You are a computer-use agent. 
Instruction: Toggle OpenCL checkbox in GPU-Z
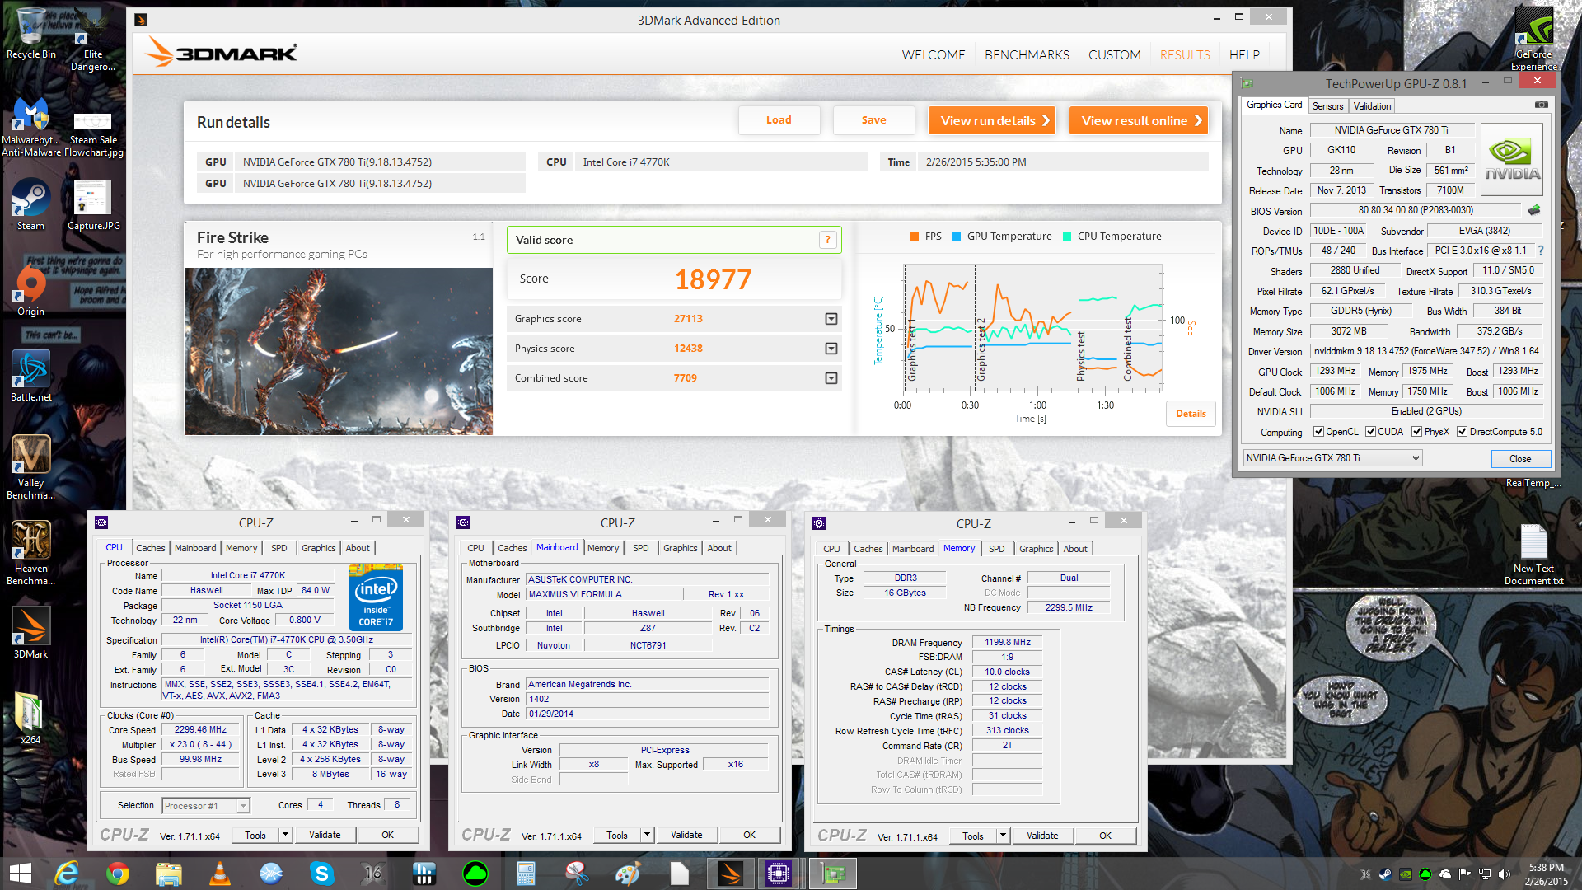tap(1318, 432)
